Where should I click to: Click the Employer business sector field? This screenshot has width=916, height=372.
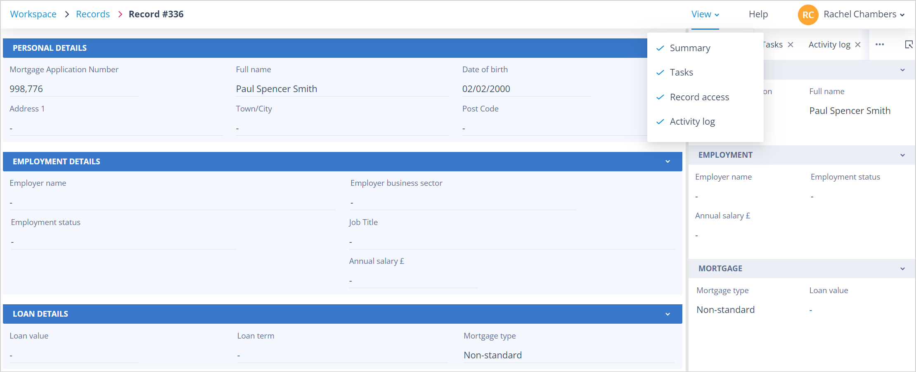463,202
